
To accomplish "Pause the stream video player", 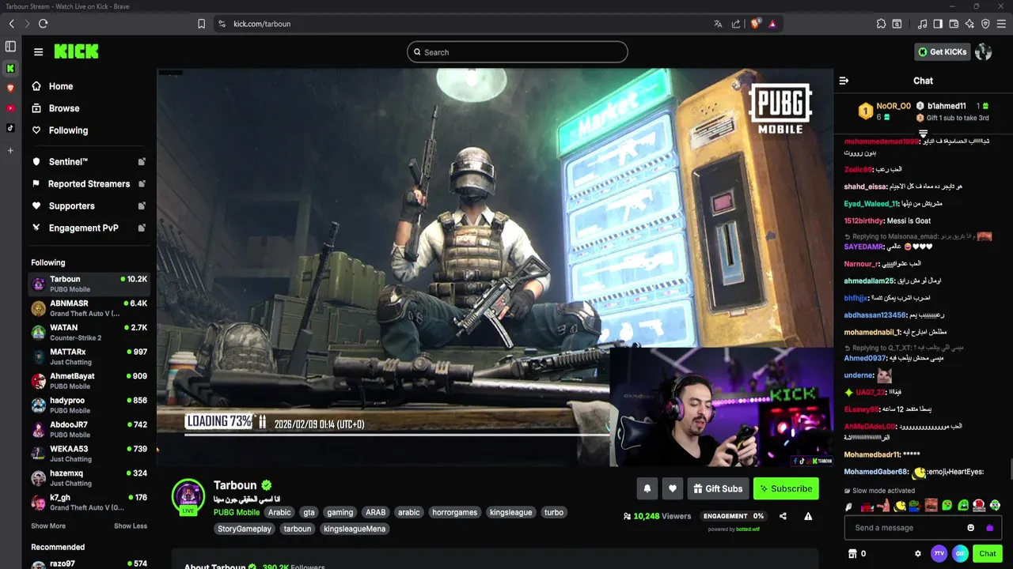I will (x=495, y=266).
